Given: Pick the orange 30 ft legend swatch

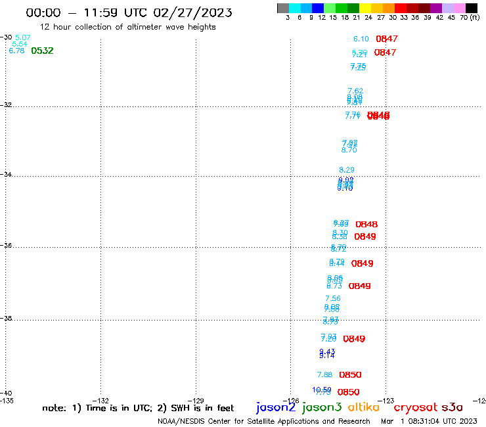Looking at the screenshot, I should point(389,8).
